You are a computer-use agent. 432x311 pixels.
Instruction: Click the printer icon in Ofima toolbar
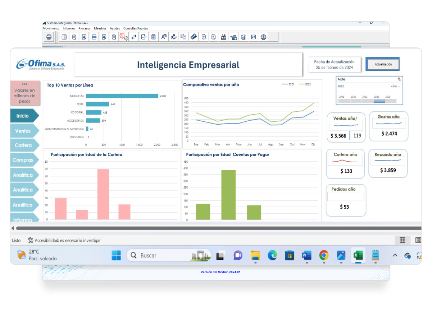[49, 37]
